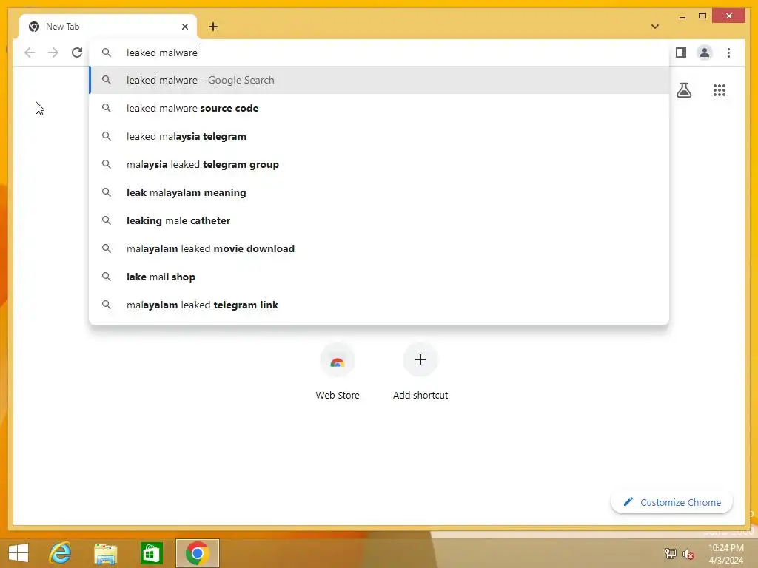Click the Chrome logo on New Tab tab
The width and height of the screenshot is (758, 568).
(34, 27)
